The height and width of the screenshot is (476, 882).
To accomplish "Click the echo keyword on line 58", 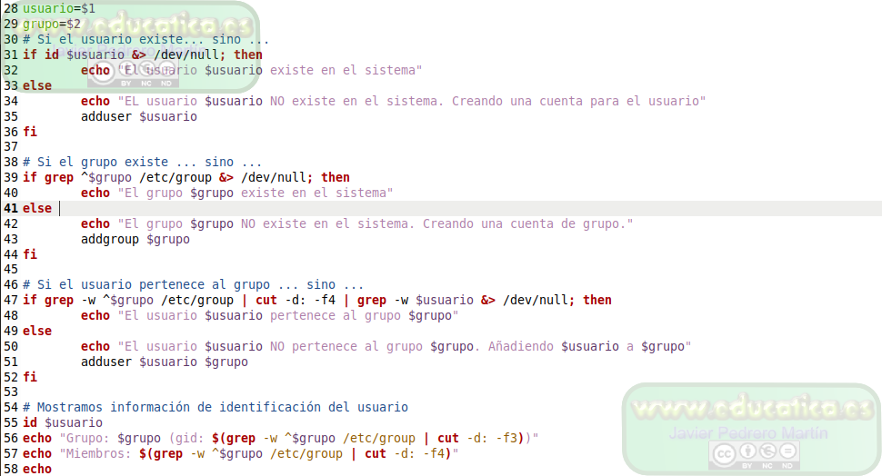I will point(37,469).
